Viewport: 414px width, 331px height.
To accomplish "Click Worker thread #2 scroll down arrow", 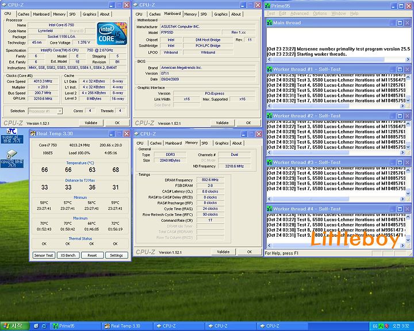I will pos(408,147).
